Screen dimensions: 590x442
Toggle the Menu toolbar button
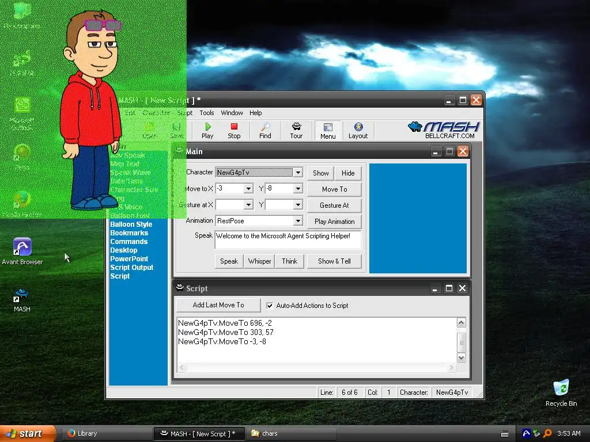(328, 131)
